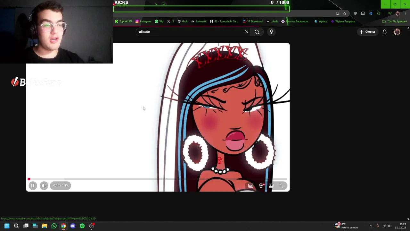
Task: Open the Windows Start menu
Action: click(x=7, y=226)
